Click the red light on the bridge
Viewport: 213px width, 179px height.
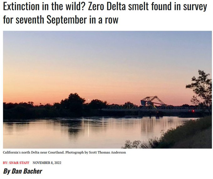[193, 111]
